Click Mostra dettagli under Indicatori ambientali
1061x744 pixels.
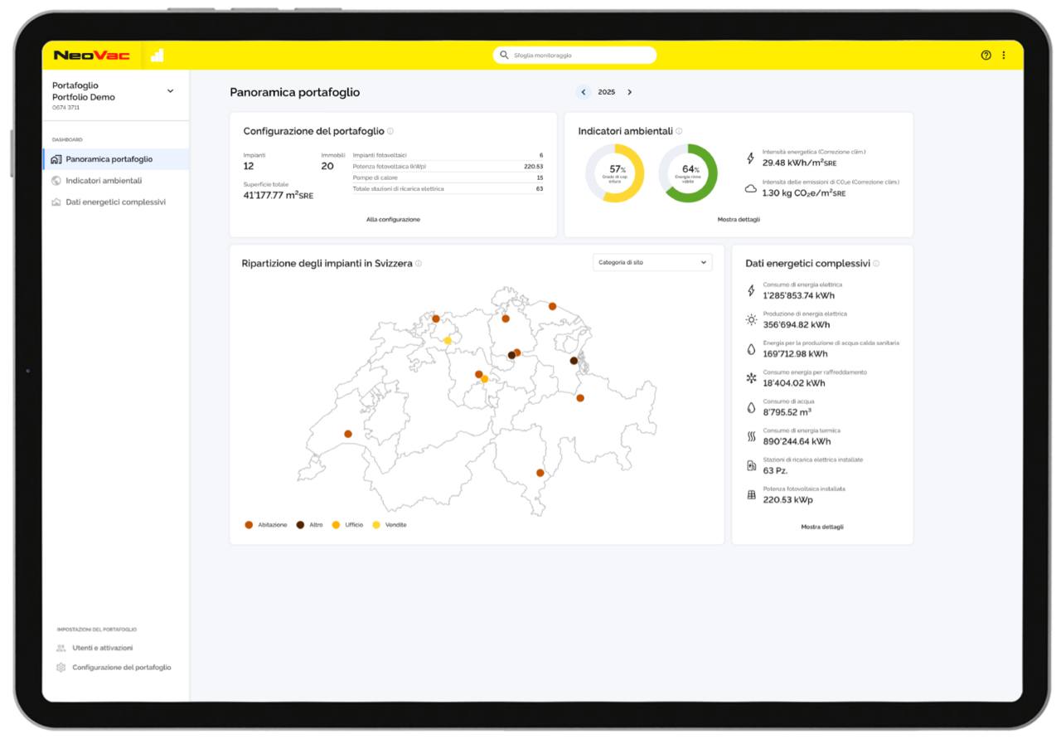[739, 220]
